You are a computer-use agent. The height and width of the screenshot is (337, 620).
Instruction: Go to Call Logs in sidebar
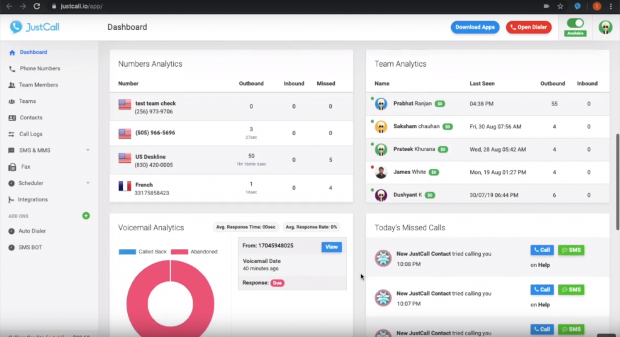31,134
